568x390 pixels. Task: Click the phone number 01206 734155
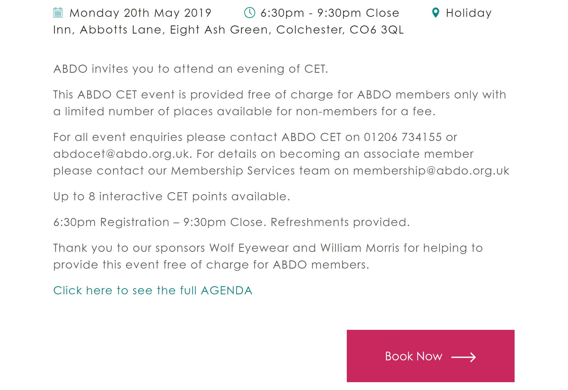402,137
